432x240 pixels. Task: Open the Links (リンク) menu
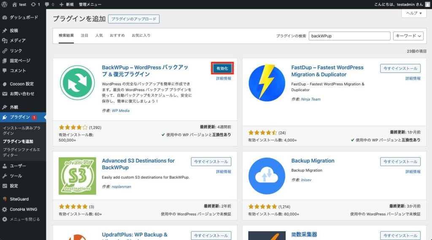23,51
